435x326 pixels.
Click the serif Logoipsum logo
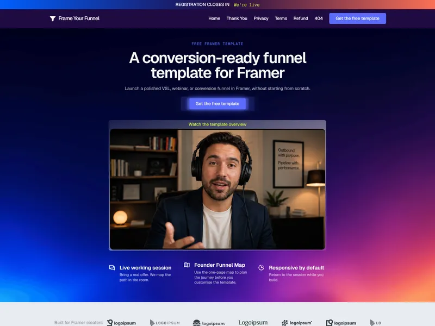click(253, 323)
